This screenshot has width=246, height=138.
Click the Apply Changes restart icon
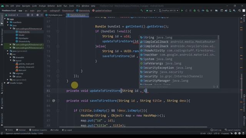click(x=186, y=10)
